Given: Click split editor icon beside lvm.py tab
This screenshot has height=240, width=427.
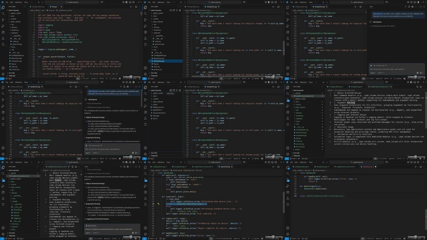Looking at the screenshot, I should [136, 7].
